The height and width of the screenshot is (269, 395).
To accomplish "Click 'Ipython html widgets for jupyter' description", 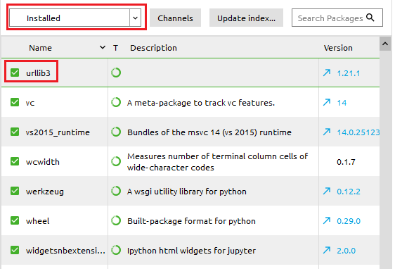I will (x=191, y=251).
